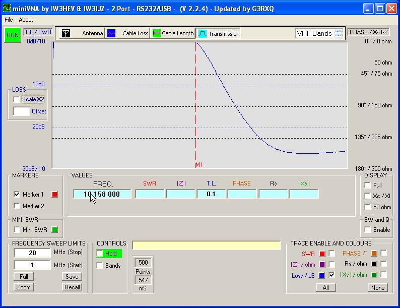Screen dimensions: 400x308
Task: Select the Antenna mode icon
Action: [65, 33]
